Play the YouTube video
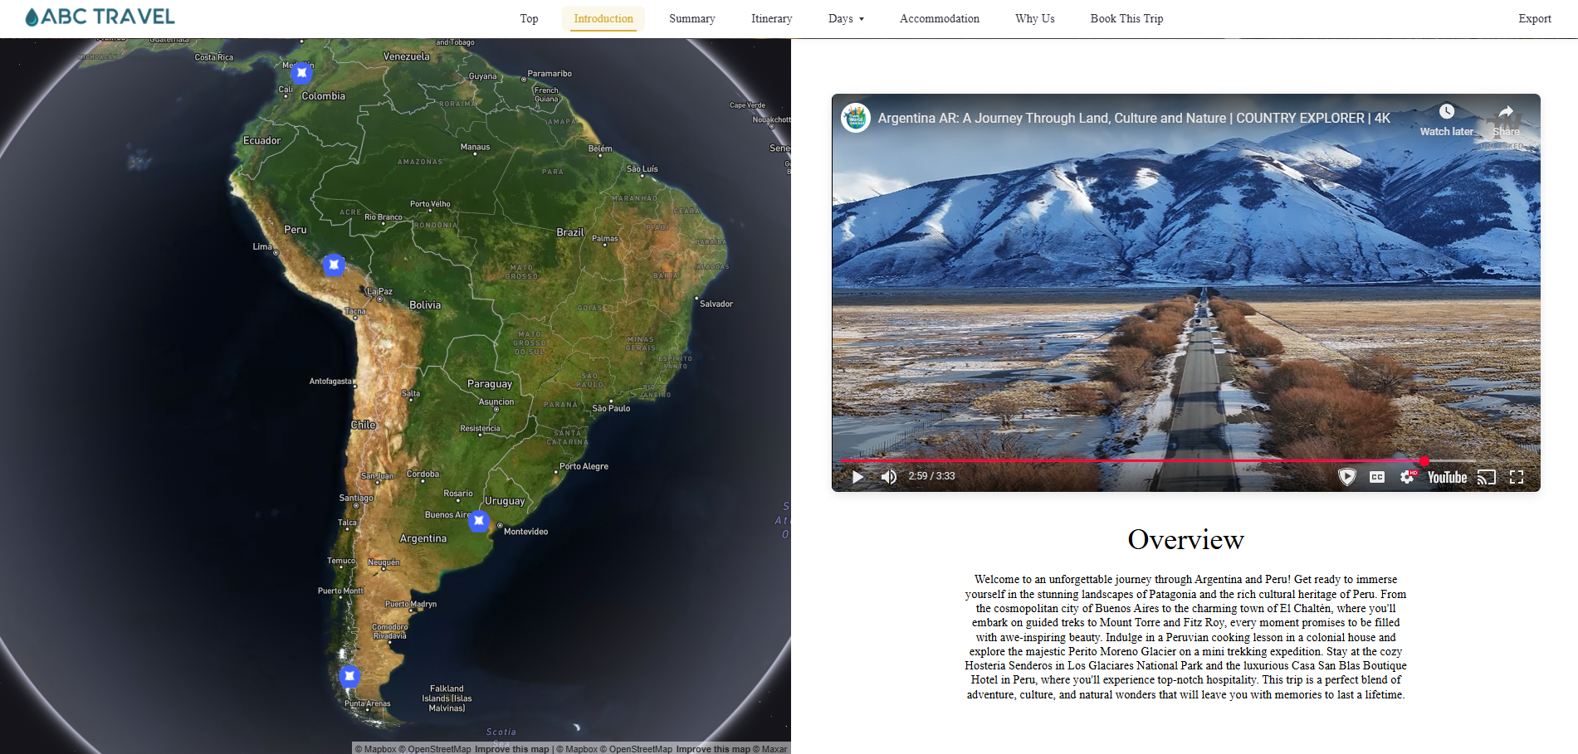Image resolution: width=1578 pixels, height=754 pixels. point(858,476)
